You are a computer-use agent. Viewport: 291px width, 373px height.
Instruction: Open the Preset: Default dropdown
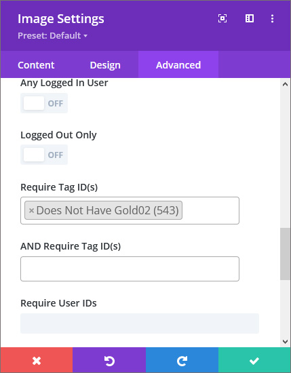pyautogui.click(x=53, y=36)
